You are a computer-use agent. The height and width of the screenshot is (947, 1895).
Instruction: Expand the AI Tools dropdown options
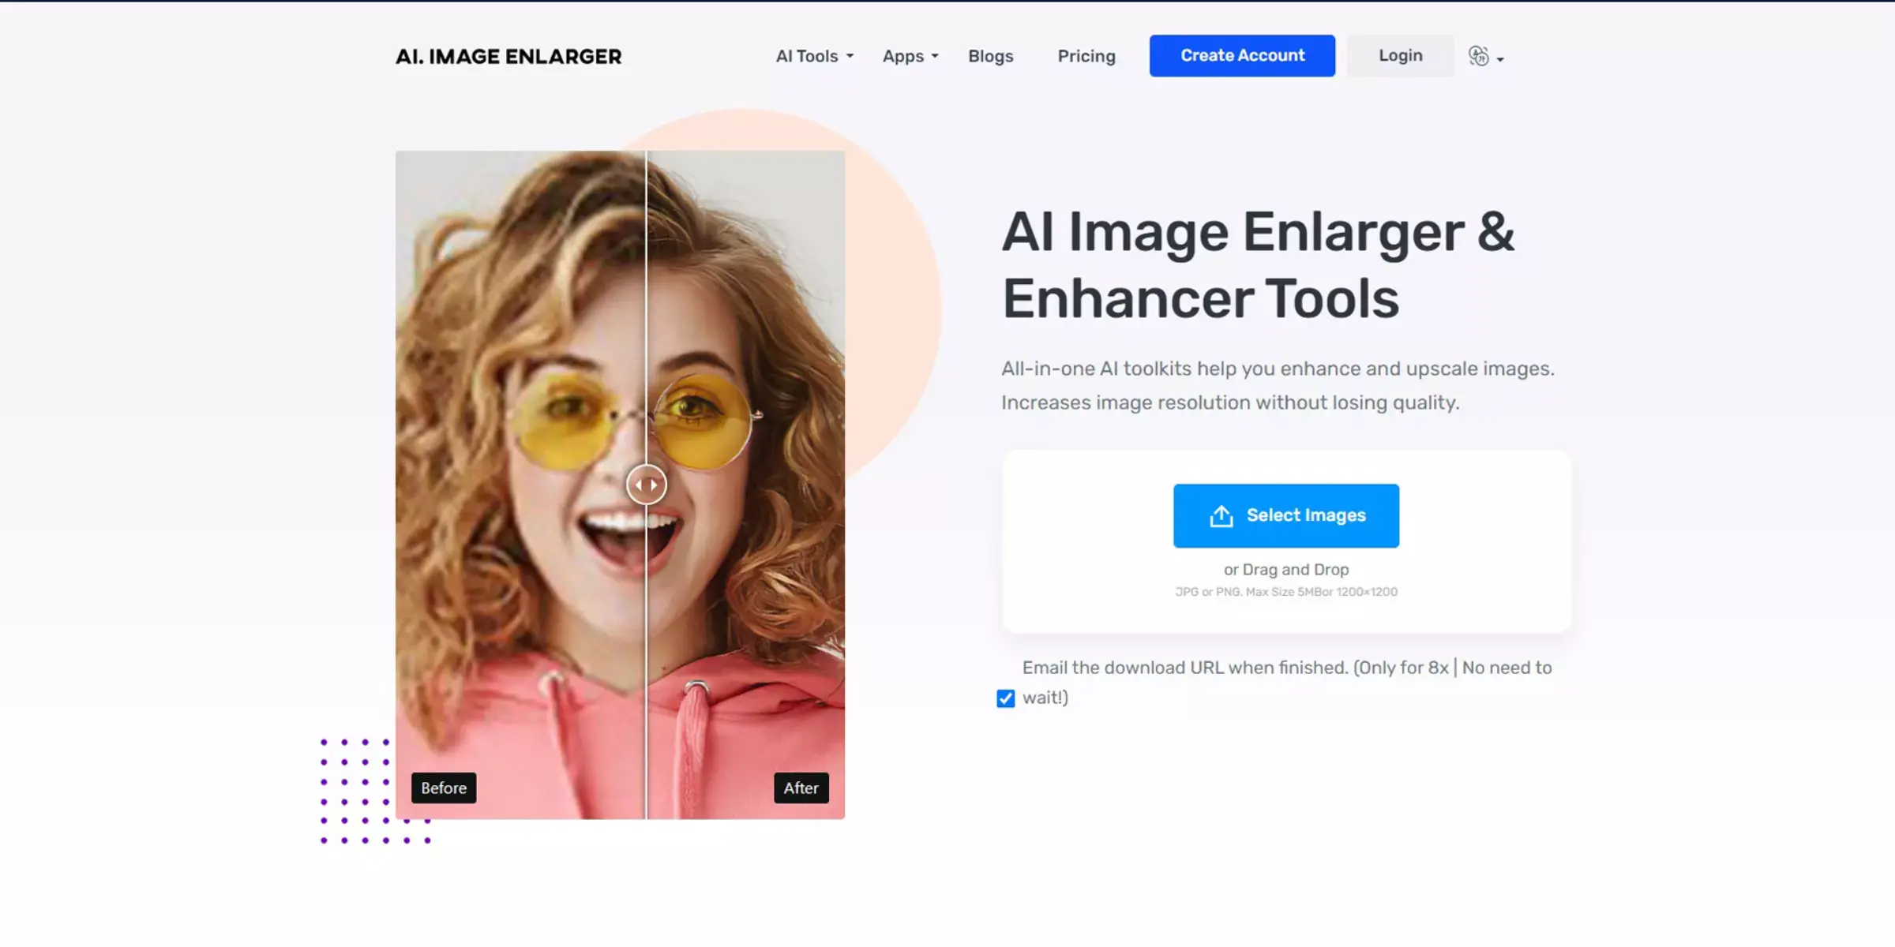coord(813,55)
